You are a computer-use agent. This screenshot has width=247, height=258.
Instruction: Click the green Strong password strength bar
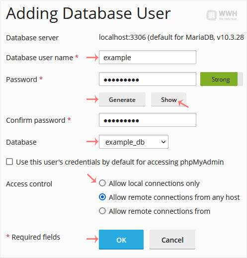(219, 79)
